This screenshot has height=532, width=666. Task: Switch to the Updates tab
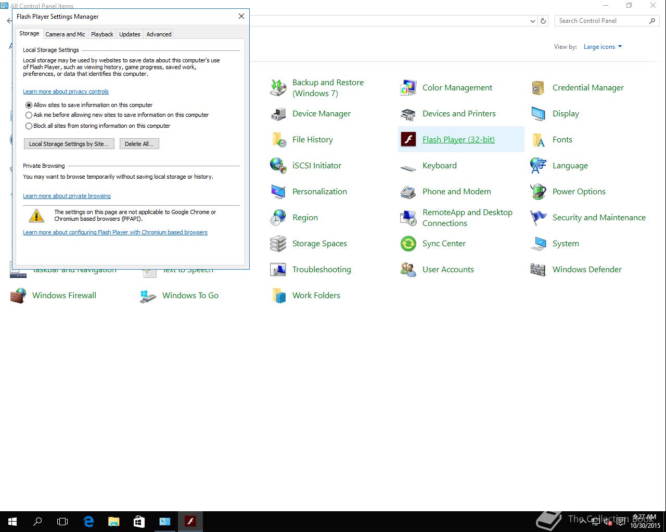pyautogui.click(x=130, y=34)
